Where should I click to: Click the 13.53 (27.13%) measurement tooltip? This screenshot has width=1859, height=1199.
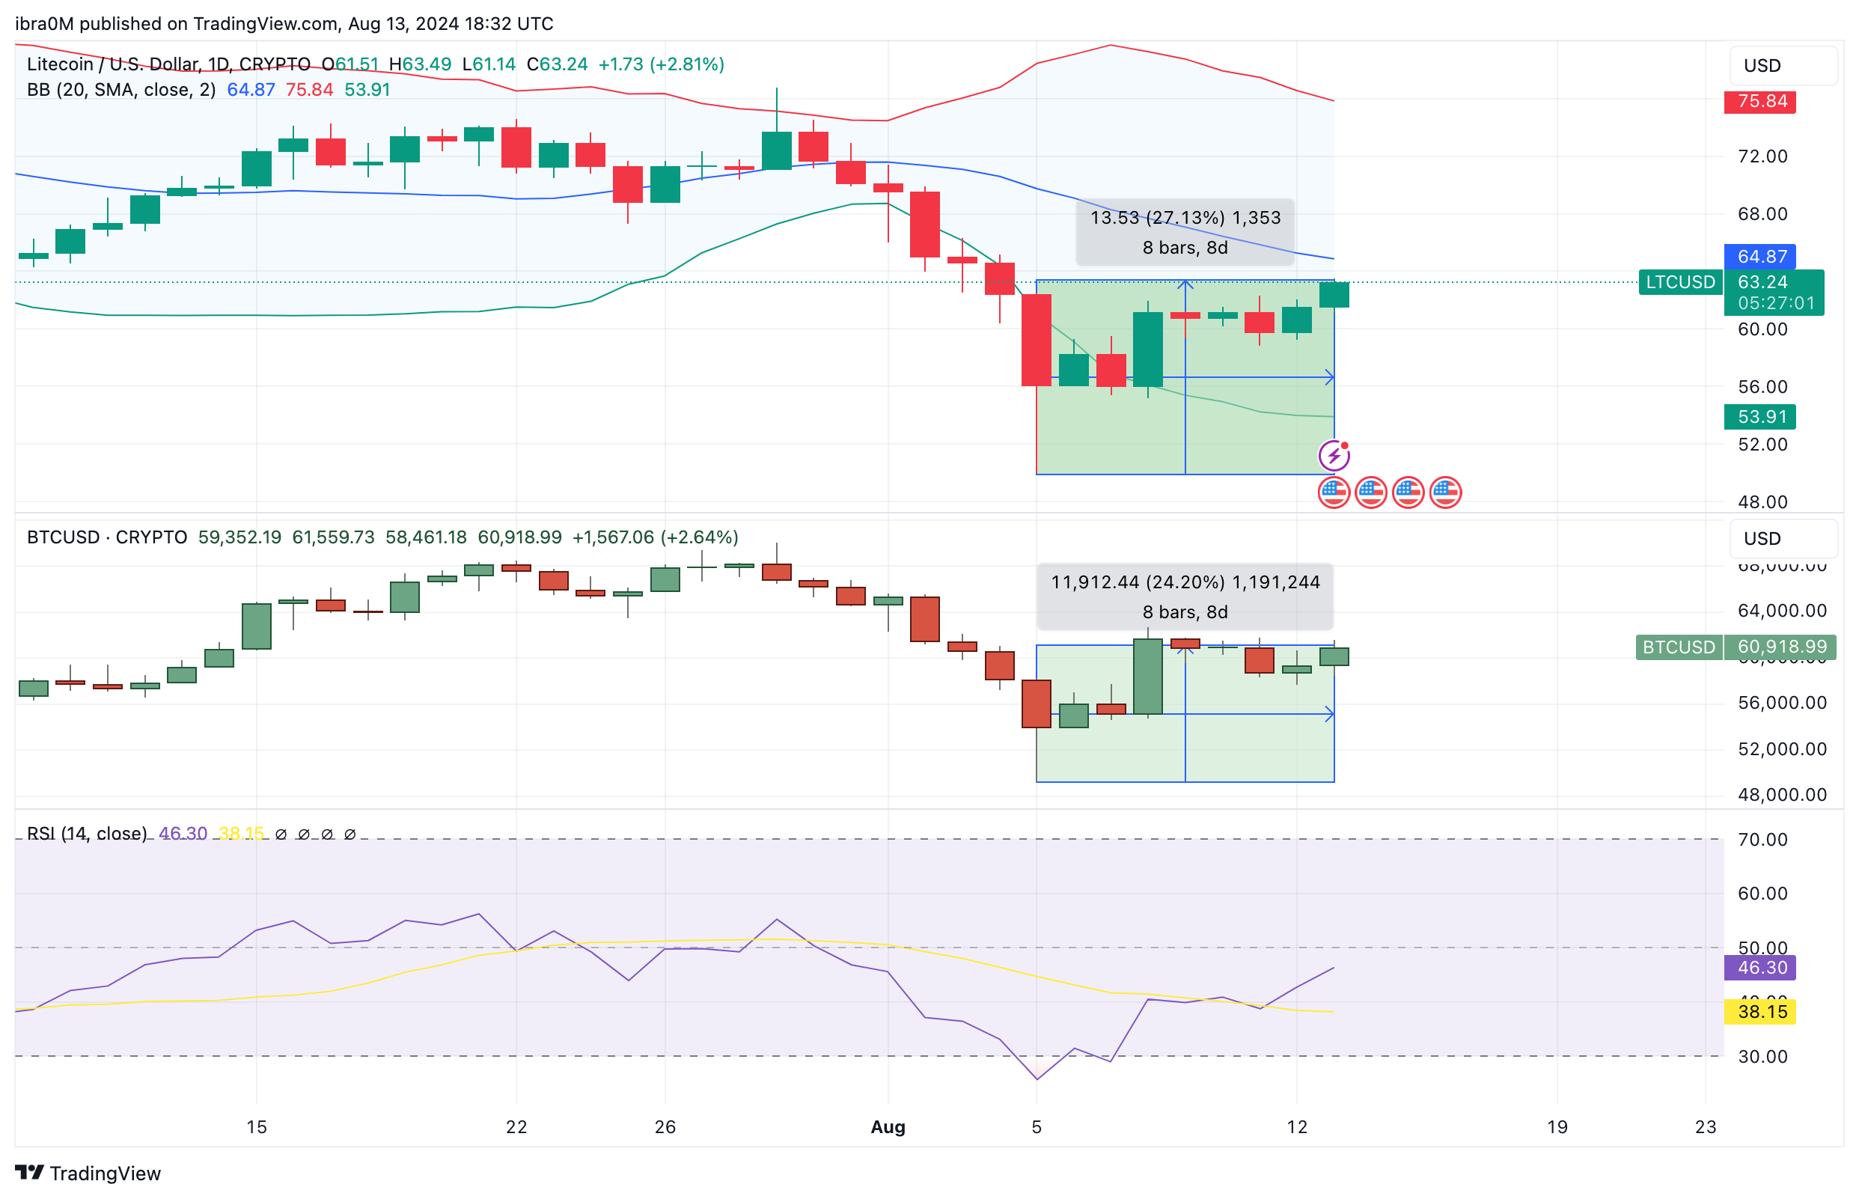pos(1185,232)
